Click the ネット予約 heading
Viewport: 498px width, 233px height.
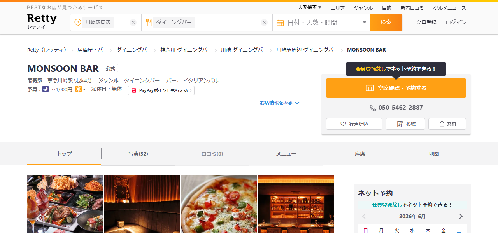click(x=375, y=193)
